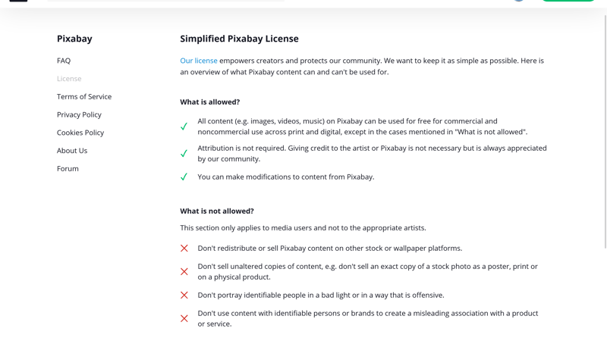Click the green button in the top-right header
Screen dimensions: 607x341
pyautogui.click(x=568, y=1)
